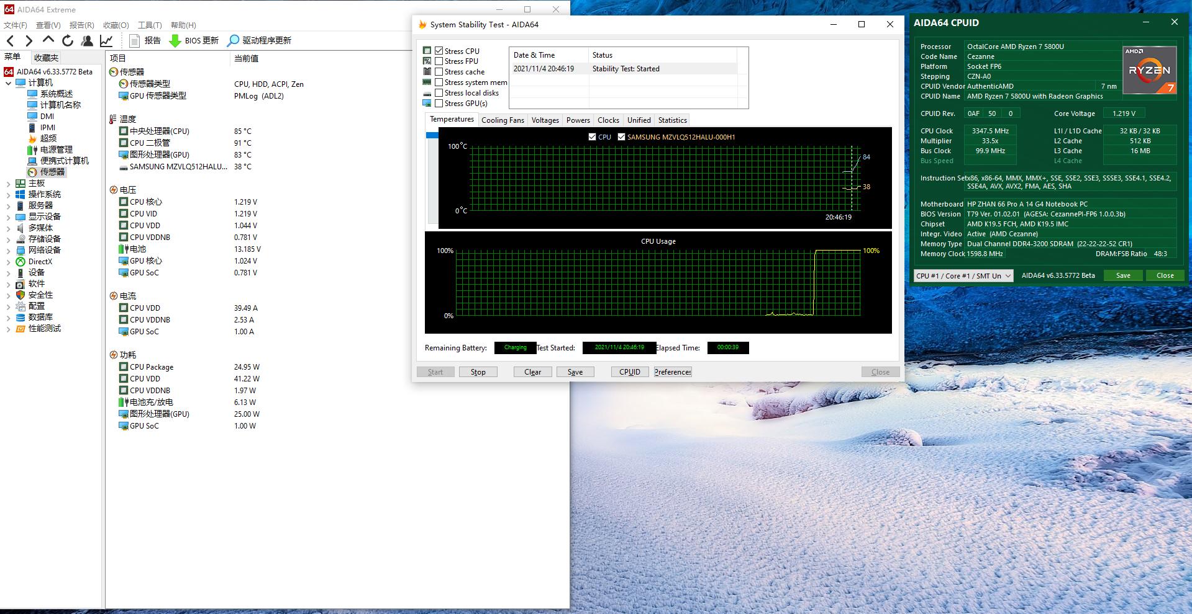Click the refresh arrow toolbar icon
The width and height of the screenshot is (1192, 614).
tap(68, 41)
